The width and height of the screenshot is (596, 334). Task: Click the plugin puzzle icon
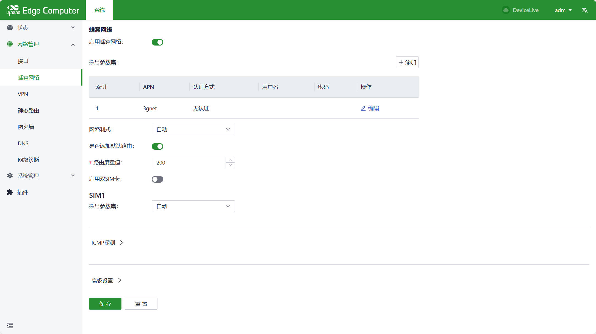click(x=10, y=192)
